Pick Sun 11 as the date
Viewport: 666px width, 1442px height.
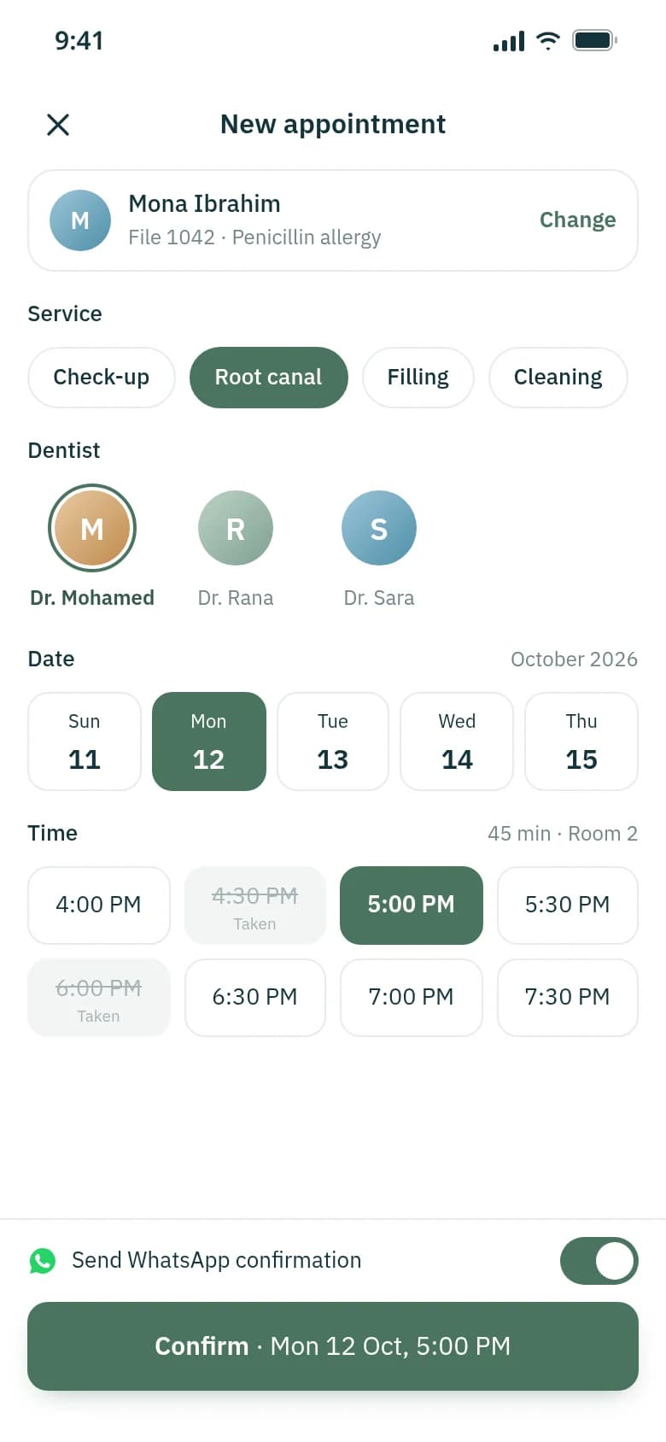[85, 742]
